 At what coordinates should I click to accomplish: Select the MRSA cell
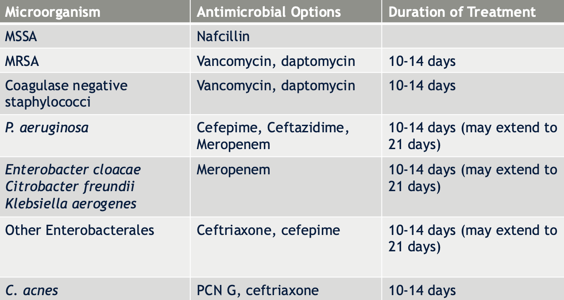pyautogui.click(x=95, y=61)
